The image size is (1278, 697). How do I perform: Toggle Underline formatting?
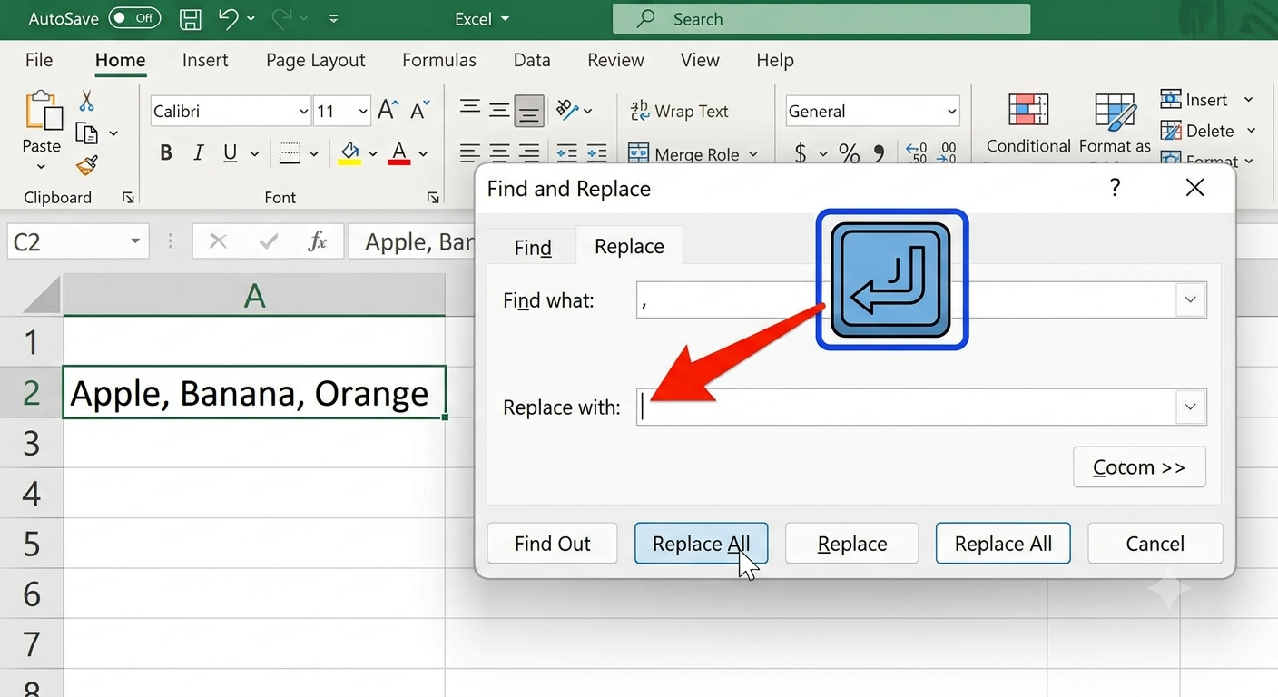(x=230, y=153)
